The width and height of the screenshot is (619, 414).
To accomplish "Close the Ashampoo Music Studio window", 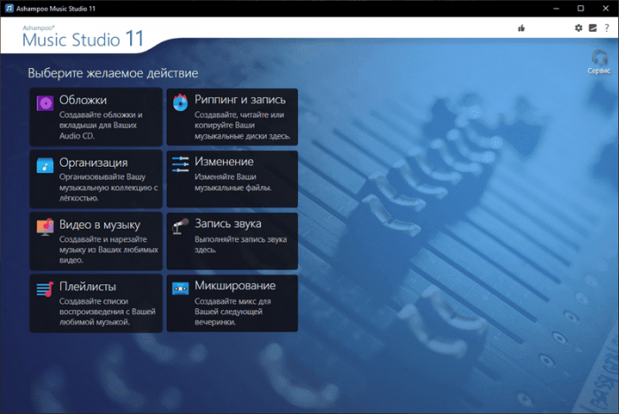I will tap(606, 8).
